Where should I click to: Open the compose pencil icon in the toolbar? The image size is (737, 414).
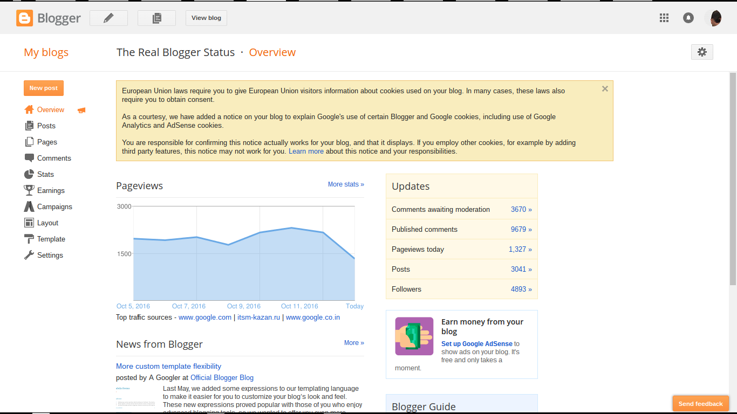(108, 17)
